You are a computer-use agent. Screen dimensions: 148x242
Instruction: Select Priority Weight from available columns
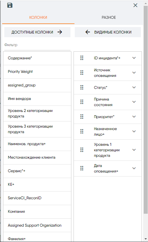tap(37, 72)
